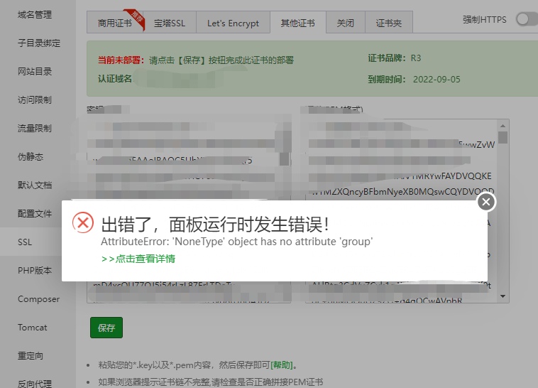Close the error dialog with X icon
Viewport: 538px width, 388px height.
486,202
